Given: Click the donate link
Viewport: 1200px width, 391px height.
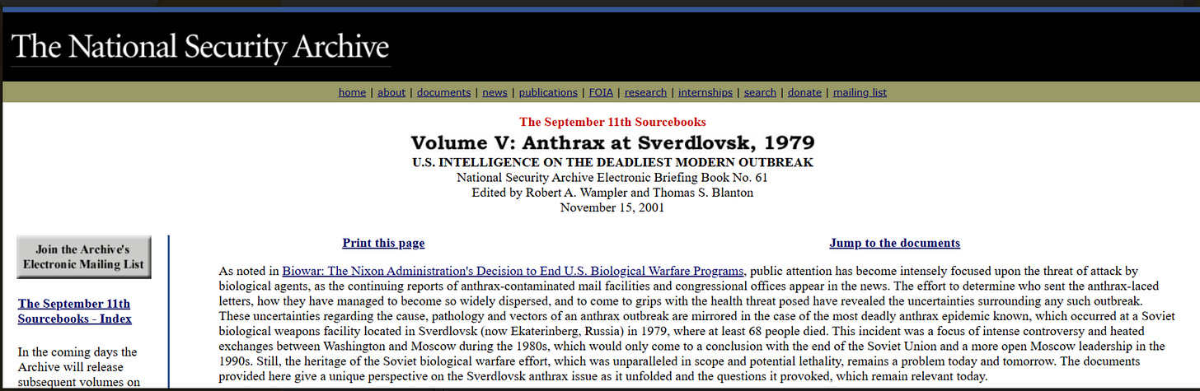Looking at the screenshot, I should point(804,92).
